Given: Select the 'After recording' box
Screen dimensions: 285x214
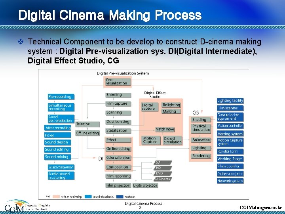Looking at the screenshot, I should [58, 128].
